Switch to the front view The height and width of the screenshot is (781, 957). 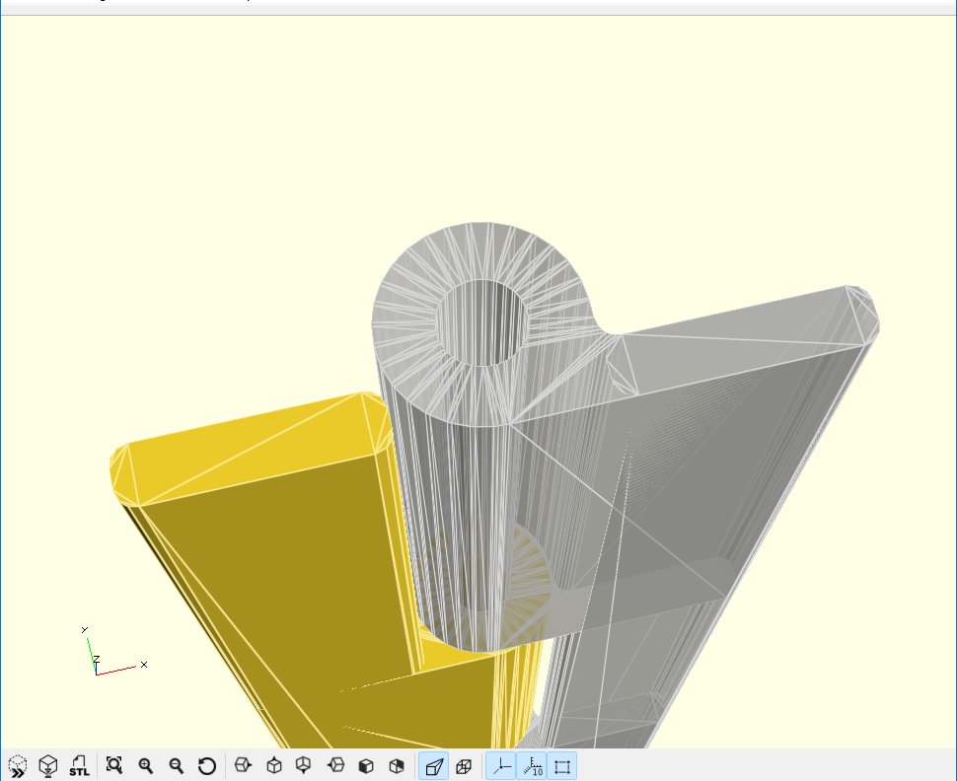366,765
